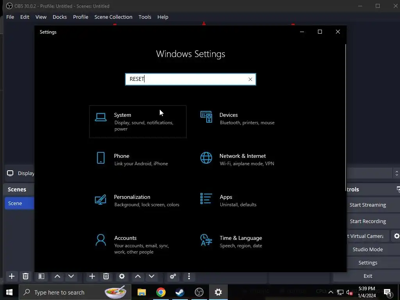Open audio mixer three-dot menu
The image size is (400, 300).
point(189,276)
